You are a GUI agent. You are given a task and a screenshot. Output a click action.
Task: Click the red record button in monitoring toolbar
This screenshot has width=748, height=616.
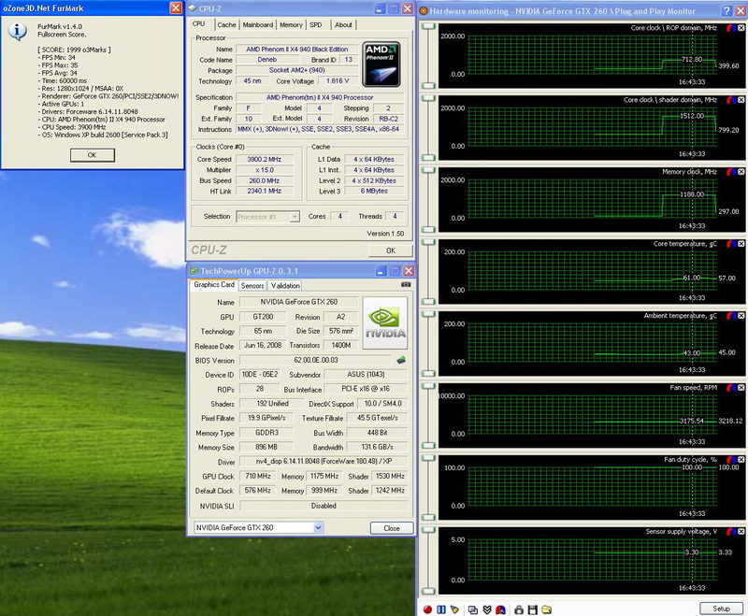[427, 609]
